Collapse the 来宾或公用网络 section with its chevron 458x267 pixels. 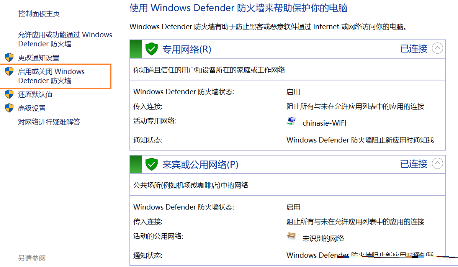coord(437,164)
